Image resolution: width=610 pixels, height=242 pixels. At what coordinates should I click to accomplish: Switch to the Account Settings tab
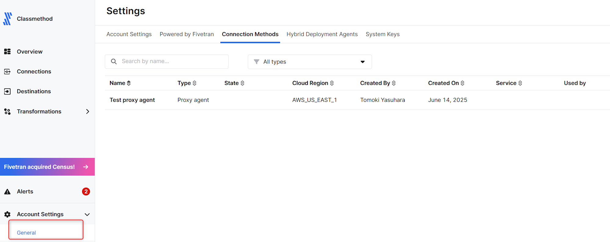point(129,34)
